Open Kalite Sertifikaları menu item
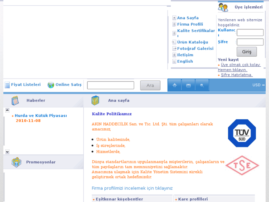This screenshot has width=269, height=202. 196,33
